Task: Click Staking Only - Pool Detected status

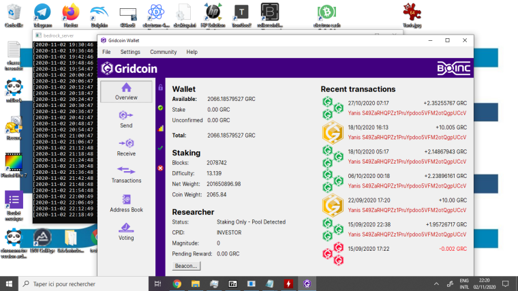Action: click(251, 222)
